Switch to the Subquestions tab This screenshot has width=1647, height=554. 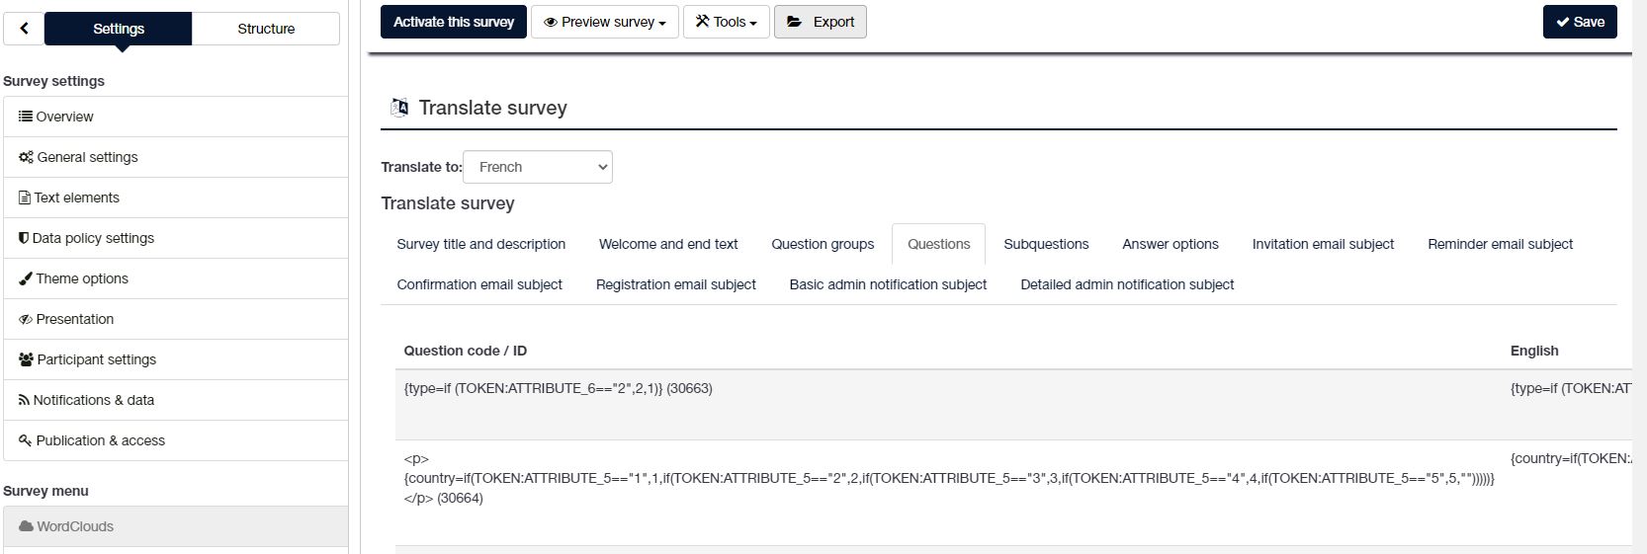click(x=1046, y=244)
